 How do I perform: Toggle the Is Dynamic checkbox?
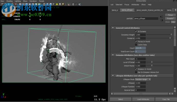136,31
